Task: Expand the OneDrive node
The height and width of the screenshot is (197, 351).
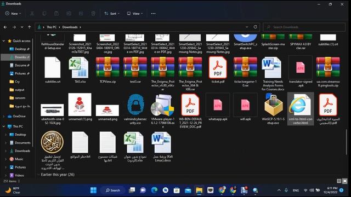Action: [4, 117]
